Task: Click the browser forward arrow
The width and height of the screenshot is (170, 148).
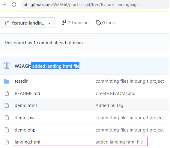Action: tap(4, 4)
